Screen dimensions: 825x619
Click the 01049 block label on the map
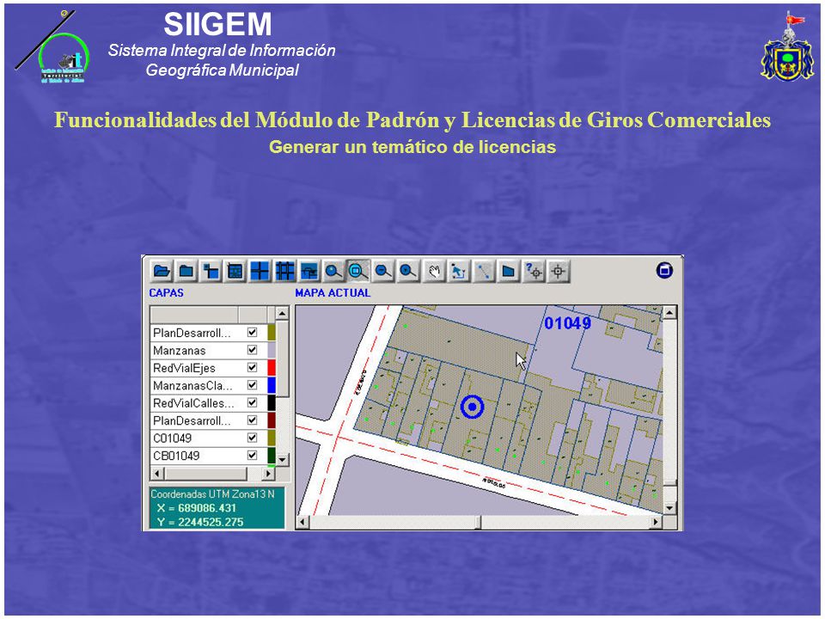click(x=568, y=322)
